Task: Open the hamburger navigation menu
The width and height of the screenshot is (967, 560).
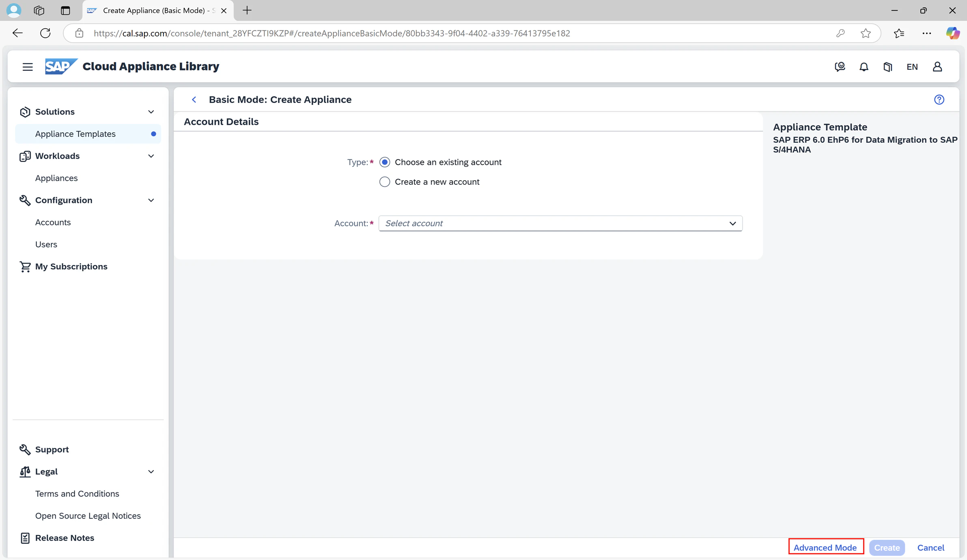Action: 28,67
